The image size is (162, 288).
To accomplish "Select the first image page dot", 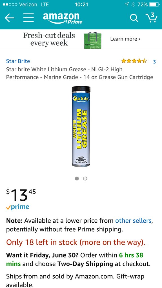I will 77,178.
